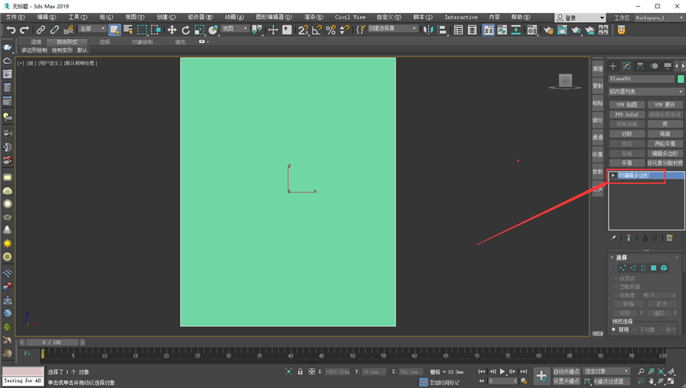The image size is (686, 388).
Task: Switch to the Motion panel tab
Action: (x=654, y=66)
